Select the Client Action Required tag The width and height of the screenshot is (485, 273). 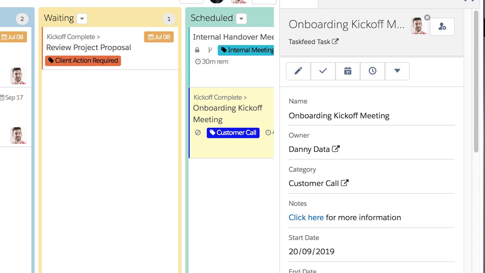click(83, 61)
